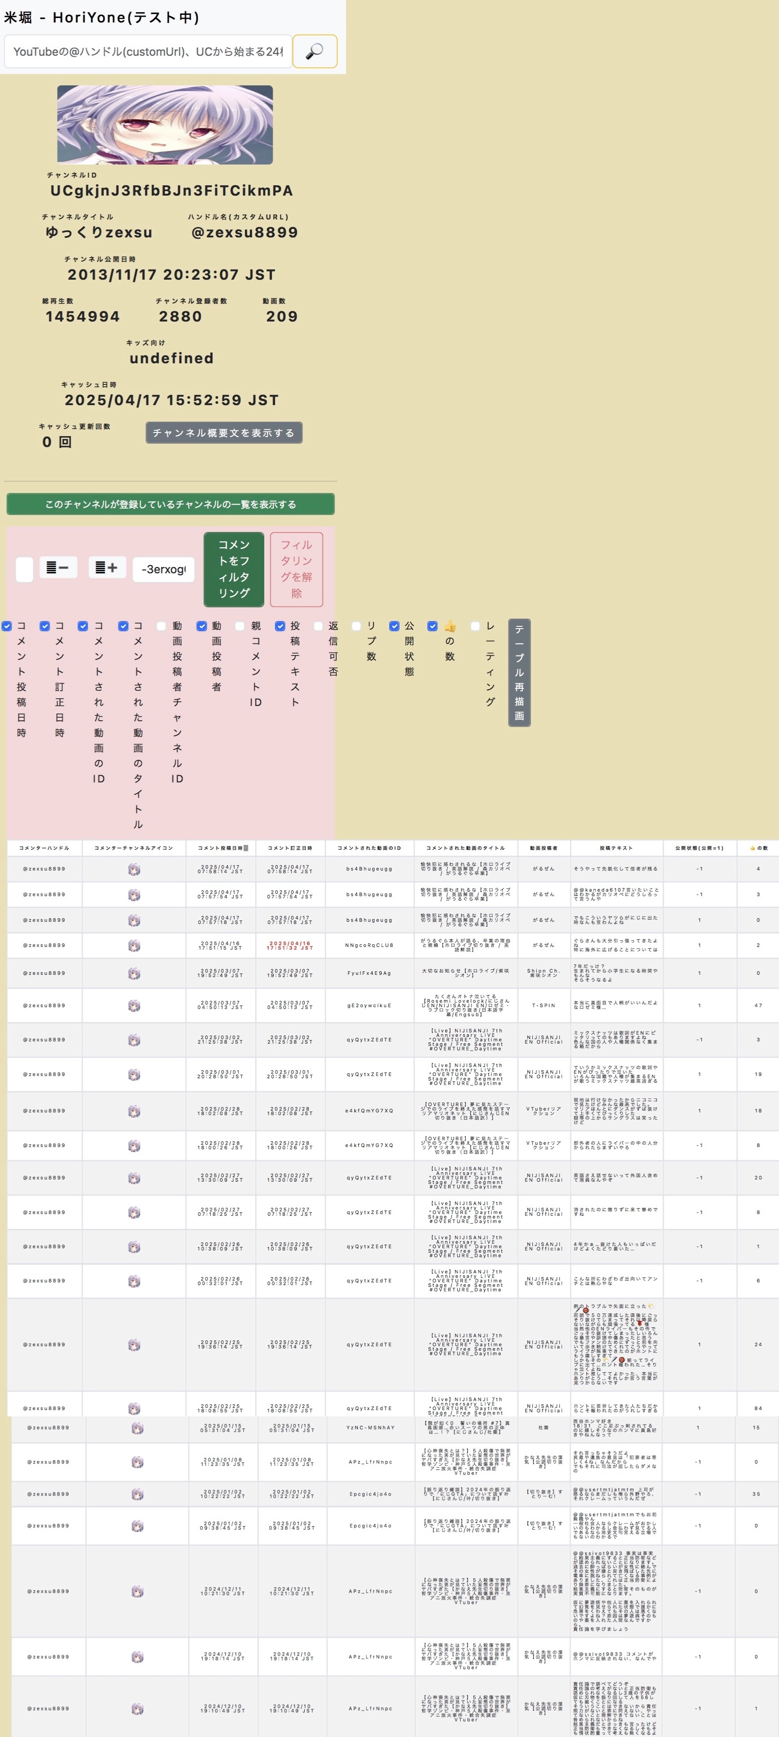The image size is (779, 1737).
Task: Click the avatar icon in the 2025/02/25 19:36:14 row
Action: click(x=134, y=1344)
